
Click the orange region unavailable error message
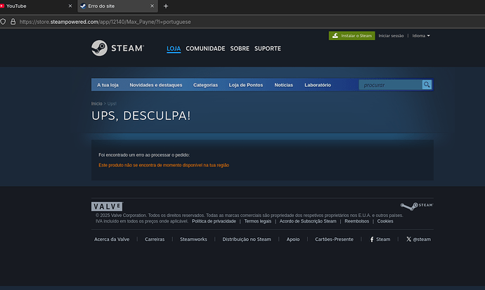point(164,165)
